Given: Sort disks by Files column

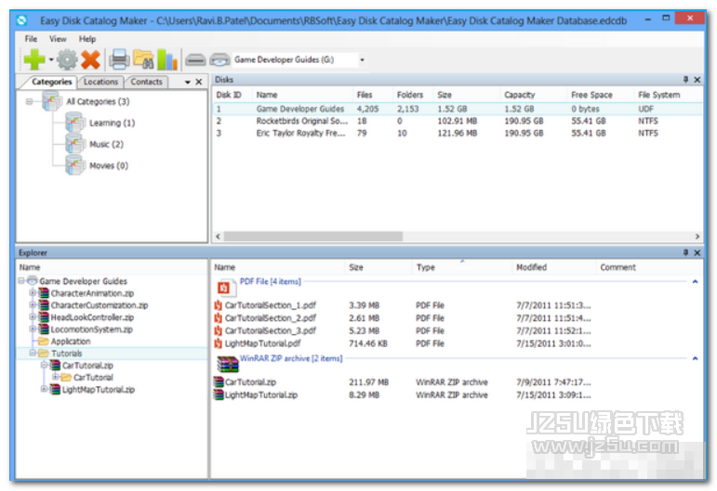Looking at the screenshot, I should 373,95.
